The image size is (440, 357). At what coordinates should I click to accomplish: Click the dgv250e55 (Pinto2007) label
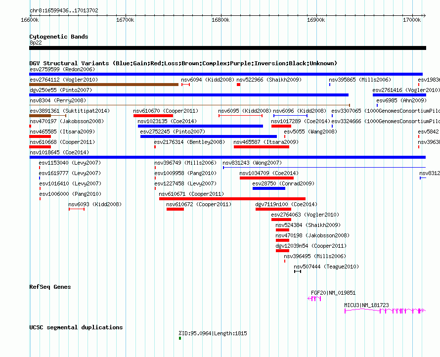point(61,90)
